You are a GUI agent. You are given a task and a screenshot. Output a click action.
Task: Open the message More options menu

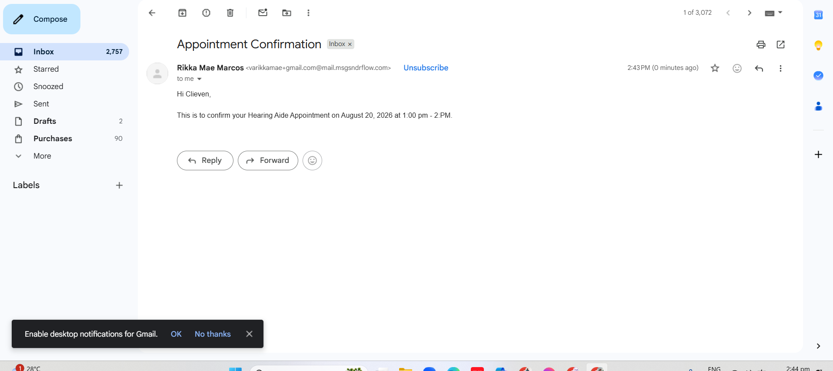781,68
